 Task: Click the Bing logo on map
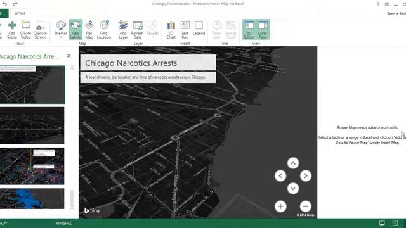coord(92,210)
